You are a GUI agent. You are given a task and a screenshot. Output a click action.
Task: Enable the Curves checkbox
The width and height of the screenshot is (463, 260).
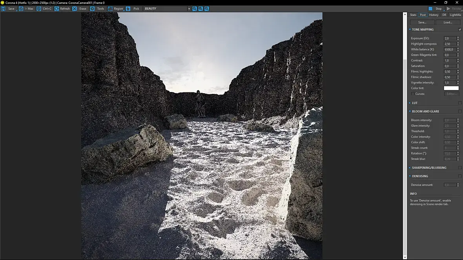pos(413,94)
